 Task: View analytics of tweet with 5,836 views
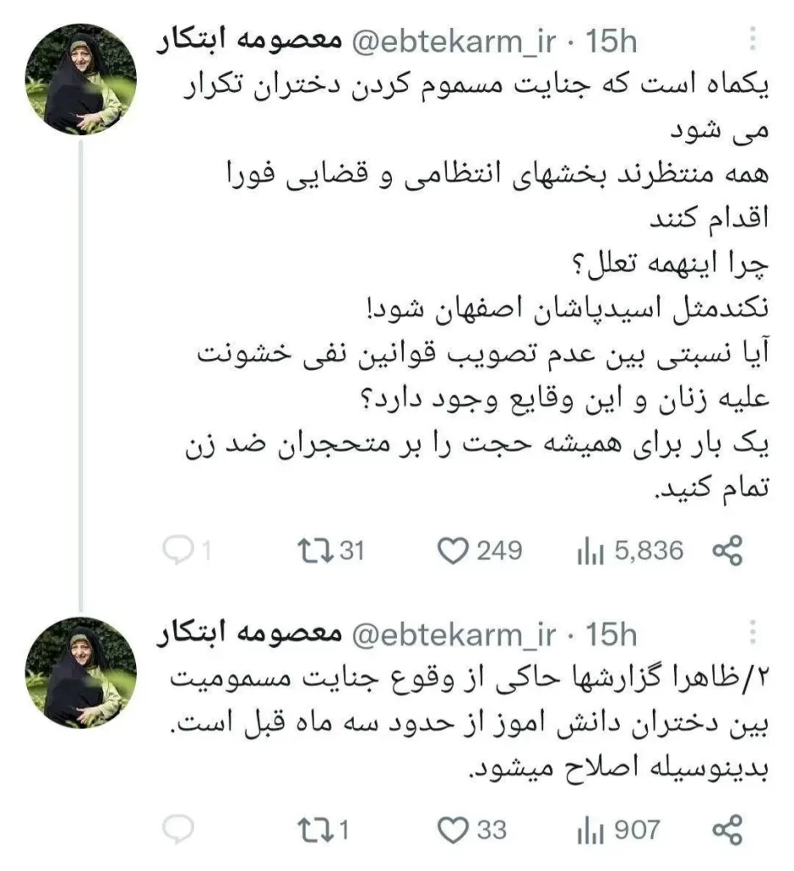click(x=630, y=550)
